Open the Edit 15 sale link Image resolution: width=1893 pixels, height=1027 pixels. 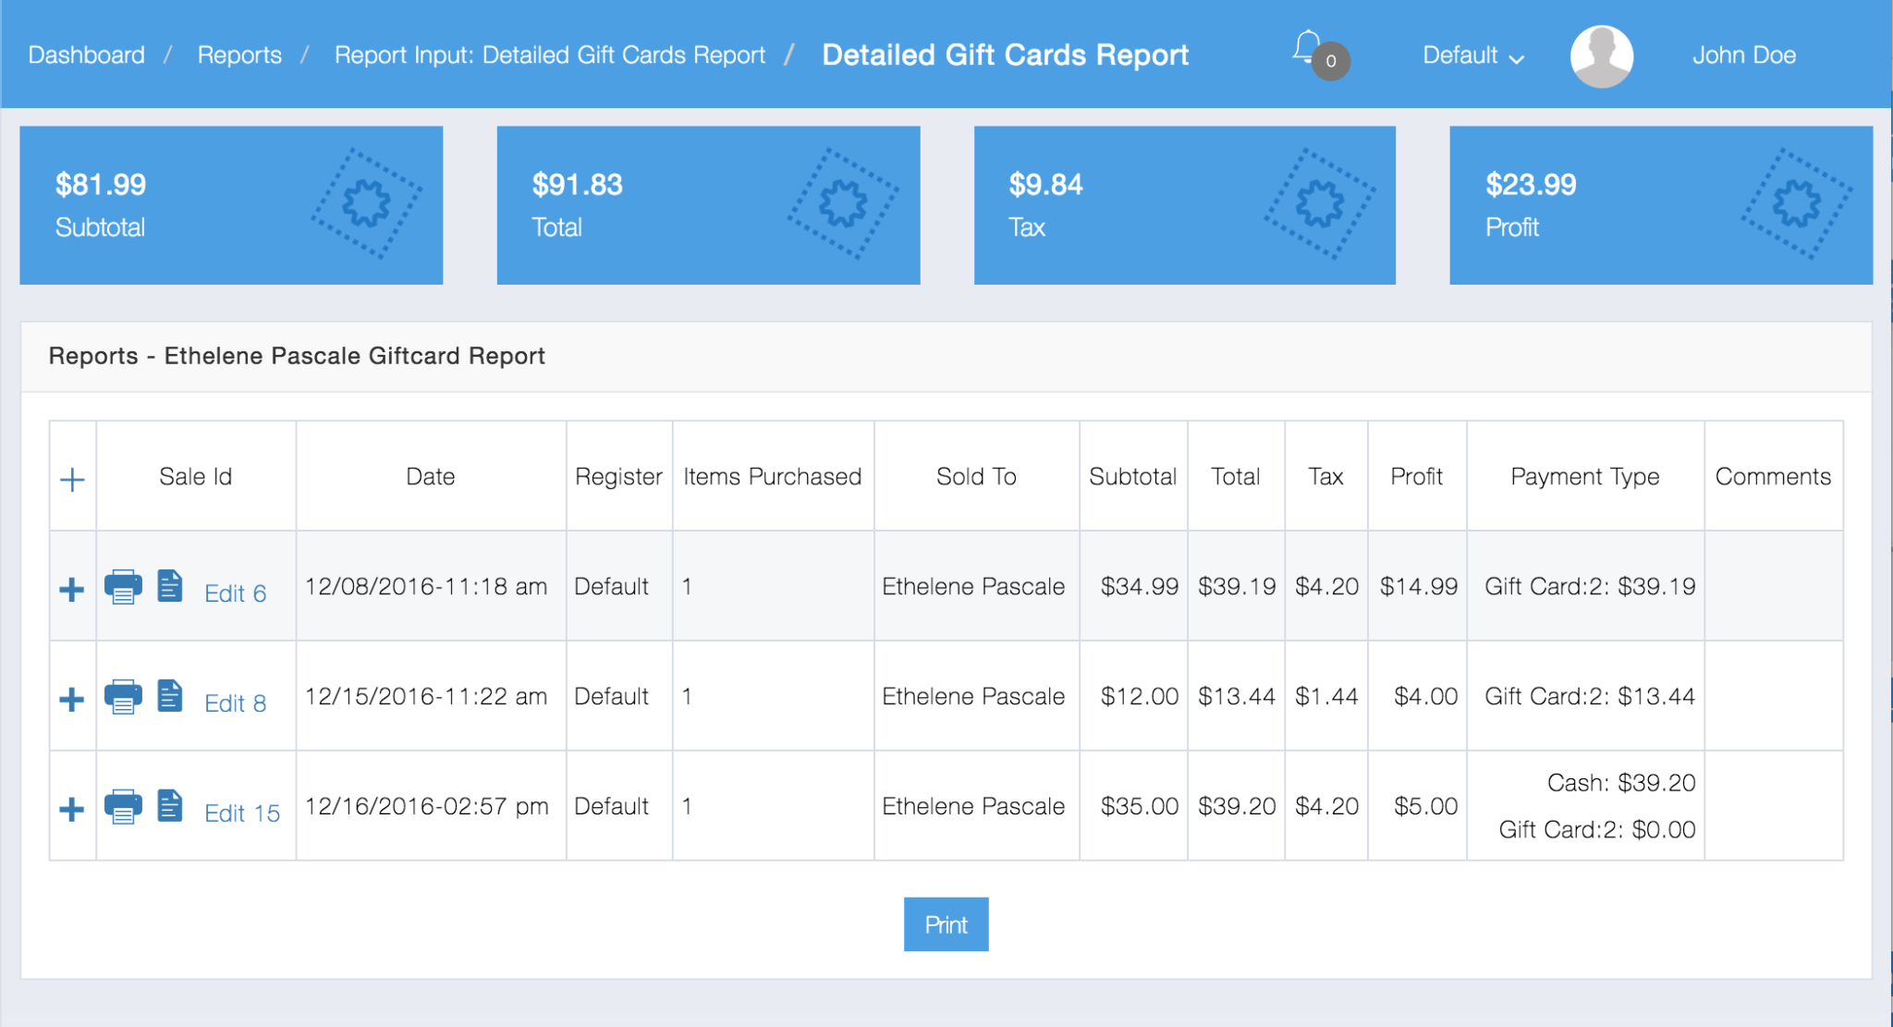click(242, 813)
